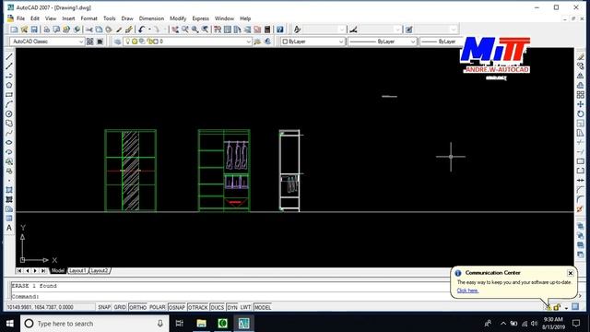Click the MODEL button in the status bar
Viewport: 590px width, 332px height.
coord(263,307)
